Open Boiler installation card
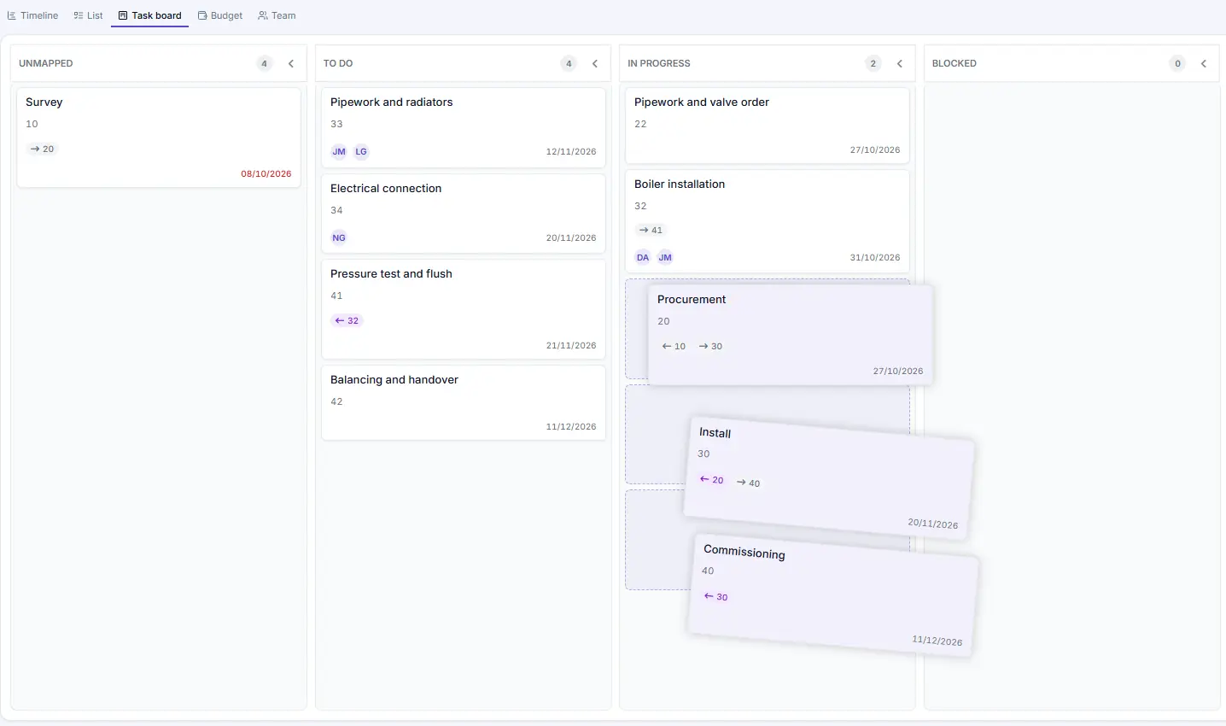Screen dimensions: 1226x726 click(x=768, y=221)
